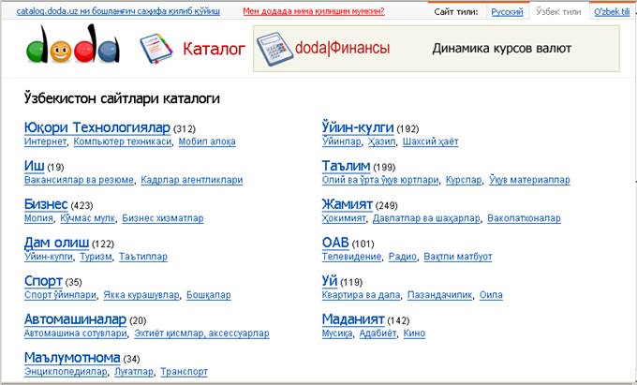Open Спорт ўйинлари subcategory
The height and width of the screenshot is (385, 637).
click(60, 295)
